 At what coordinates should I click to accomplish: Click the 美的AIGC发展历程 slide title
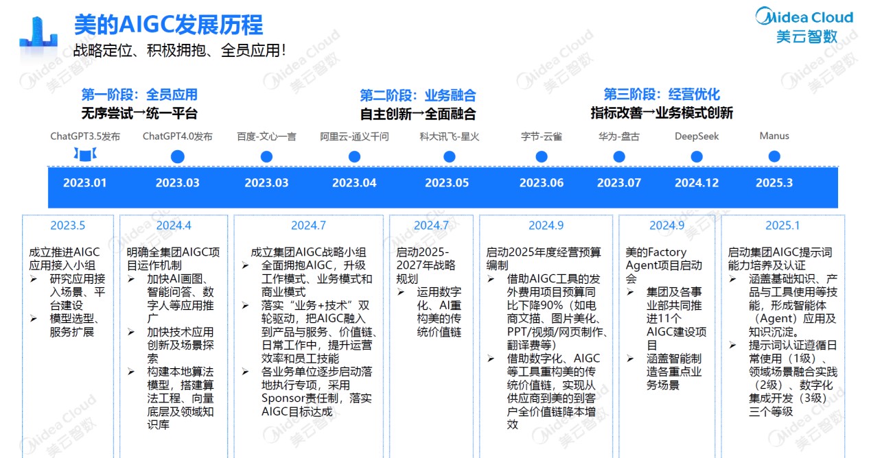(168, 25)
